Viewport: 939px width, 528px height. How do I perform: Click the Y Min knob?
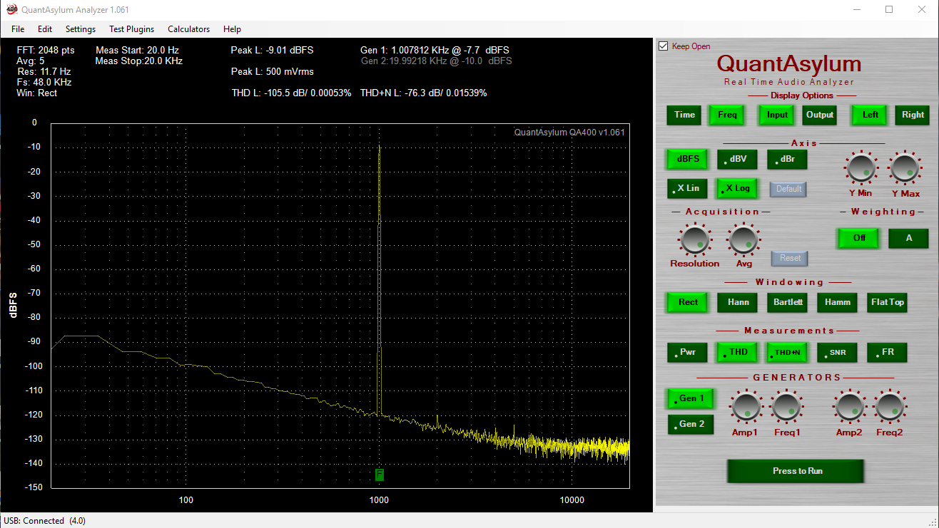click(861, 168)
